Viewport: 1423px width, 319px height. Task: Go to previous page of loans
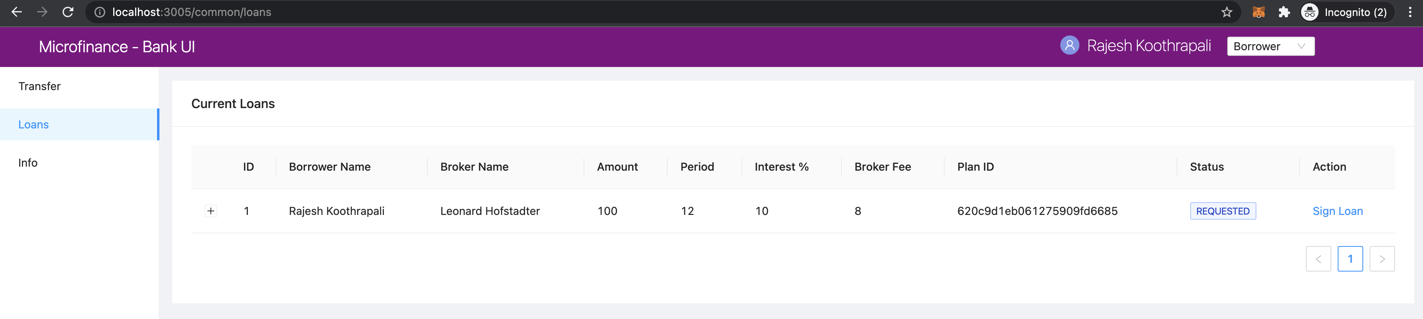tap(1318, 259)
